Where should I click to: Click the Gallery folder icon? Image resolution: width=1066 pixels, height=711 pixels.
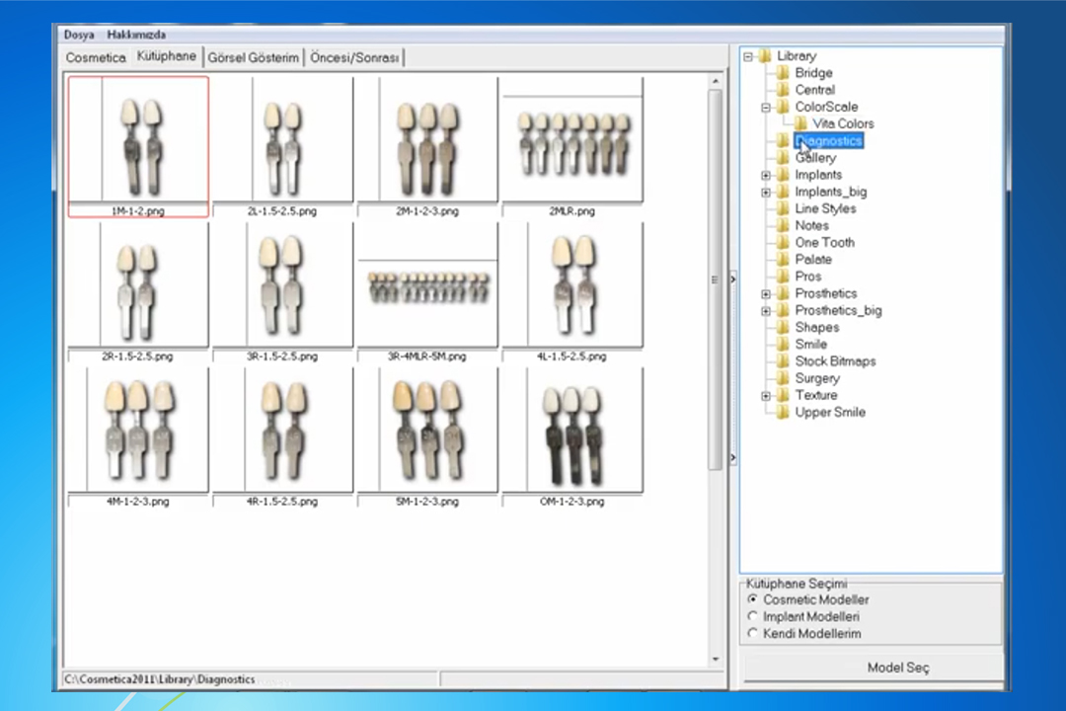click(783, 158)
